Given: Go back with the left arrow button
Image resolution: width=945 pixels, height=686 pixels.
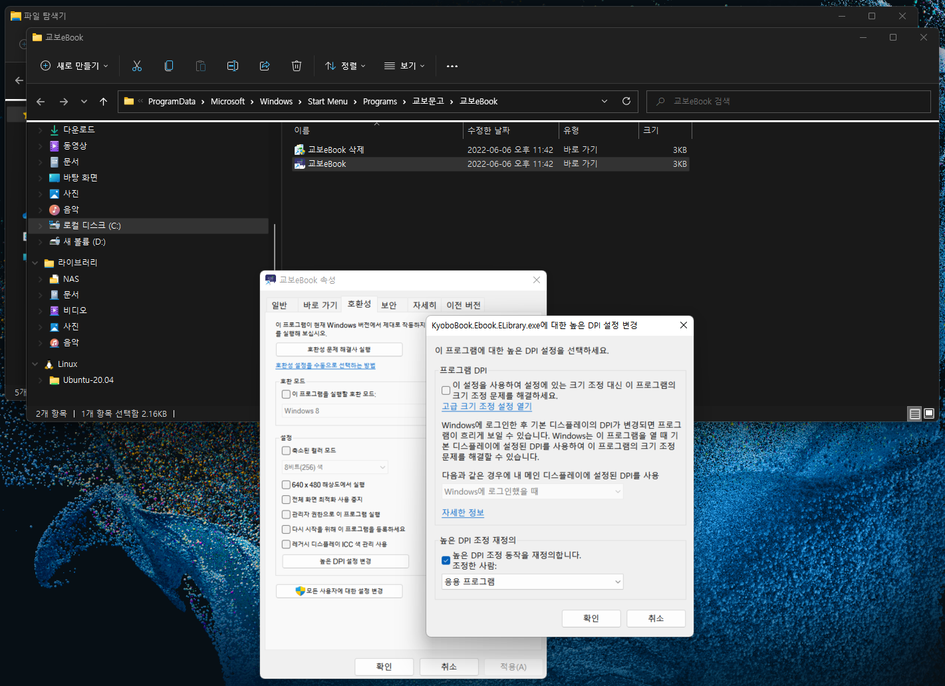Looking at the screenshot, I should tap(41, 102).
